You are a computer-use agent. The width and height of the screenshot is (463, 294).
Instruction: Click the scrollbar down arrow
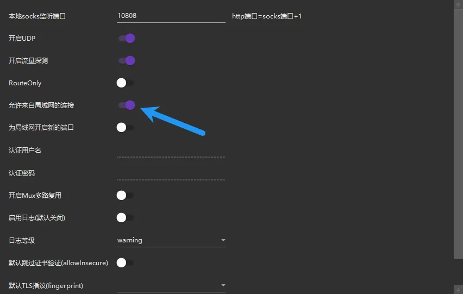click(x=458, y=289)
